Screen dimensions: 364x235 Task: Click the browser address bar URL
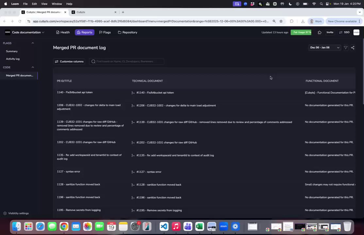[151, 21]
